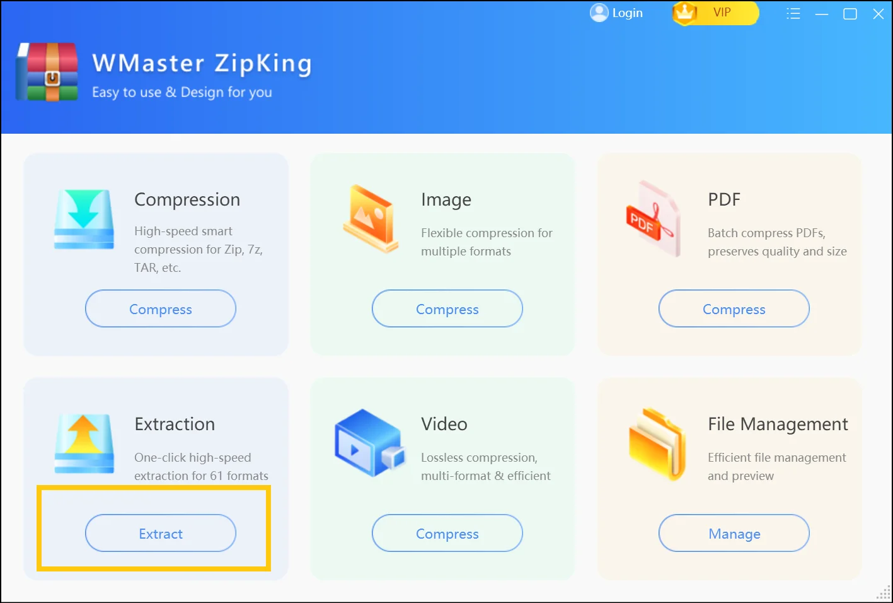Click the PDF document icon
Viewport: 893px width, 603px height.
pos(653,218)
